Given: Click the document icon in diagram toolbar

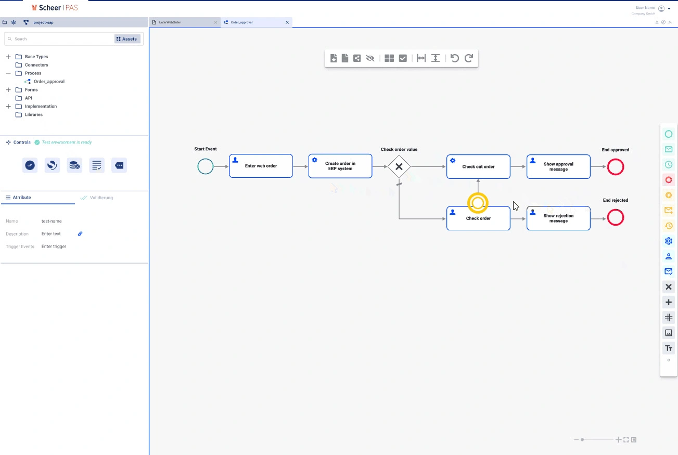Looking at the screenshot, I should tap(345, 58).
